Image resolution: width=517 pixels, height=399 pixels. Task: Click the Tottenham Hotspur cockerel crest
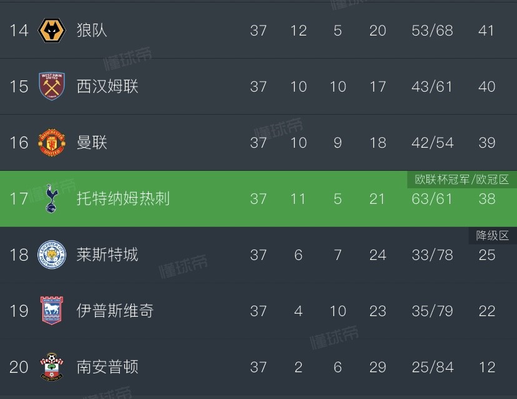click(52, 198)
